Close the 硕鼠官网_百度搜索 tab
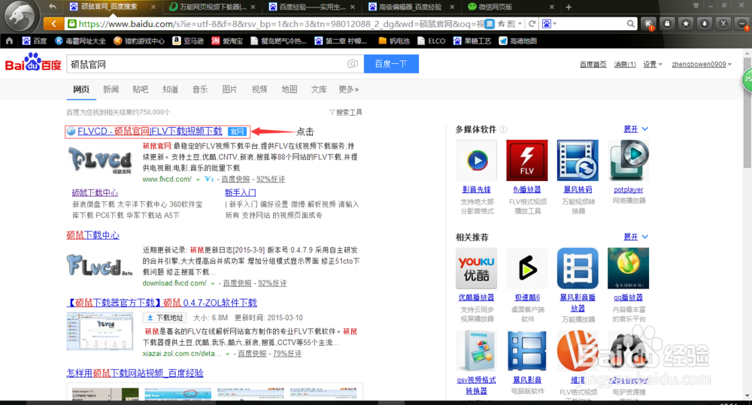 click(153, 7)
